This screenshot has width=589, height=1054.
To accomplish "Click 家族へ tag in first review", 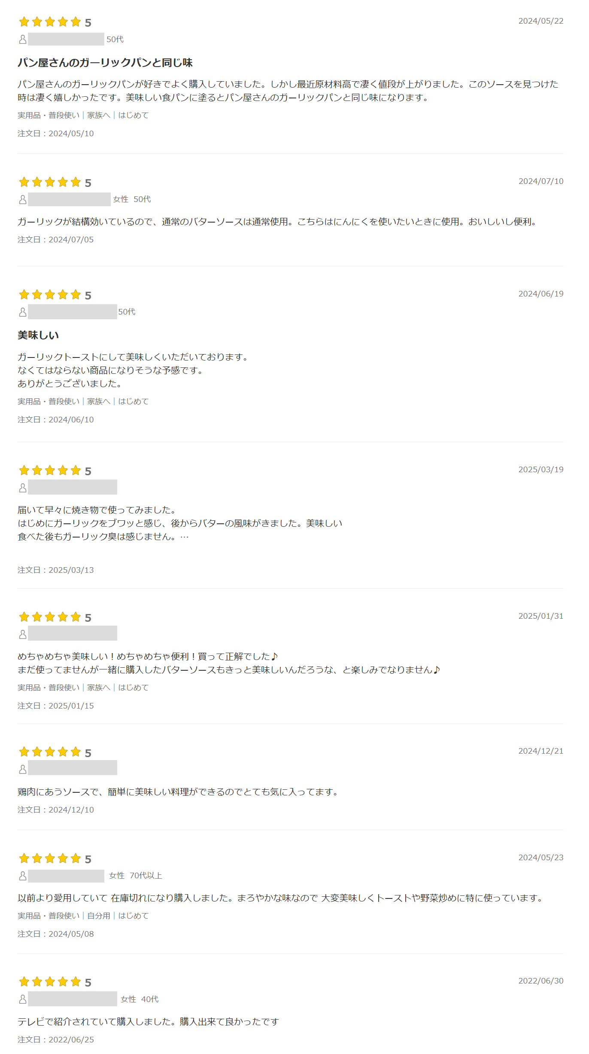I will pos(99,115).
